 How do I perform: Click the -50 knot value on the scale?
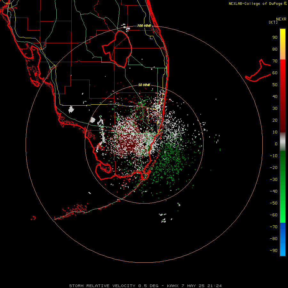pyautogui.click(x=274, y=203)
